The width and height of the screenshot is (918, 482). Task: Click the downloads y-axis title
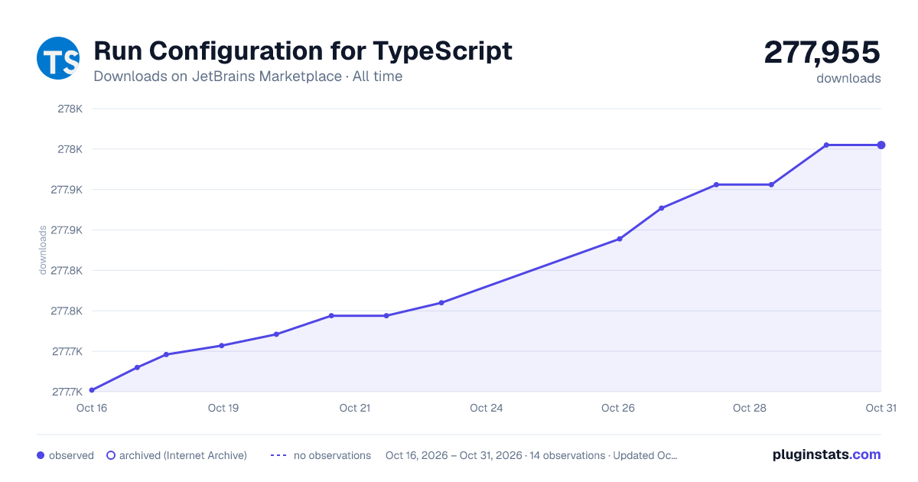pos(43,249)
